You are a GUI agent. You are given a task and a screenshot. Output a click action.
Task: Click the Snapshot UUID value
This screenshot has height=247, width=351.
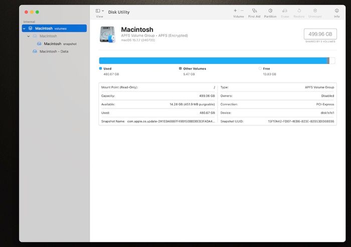point(301,121)
